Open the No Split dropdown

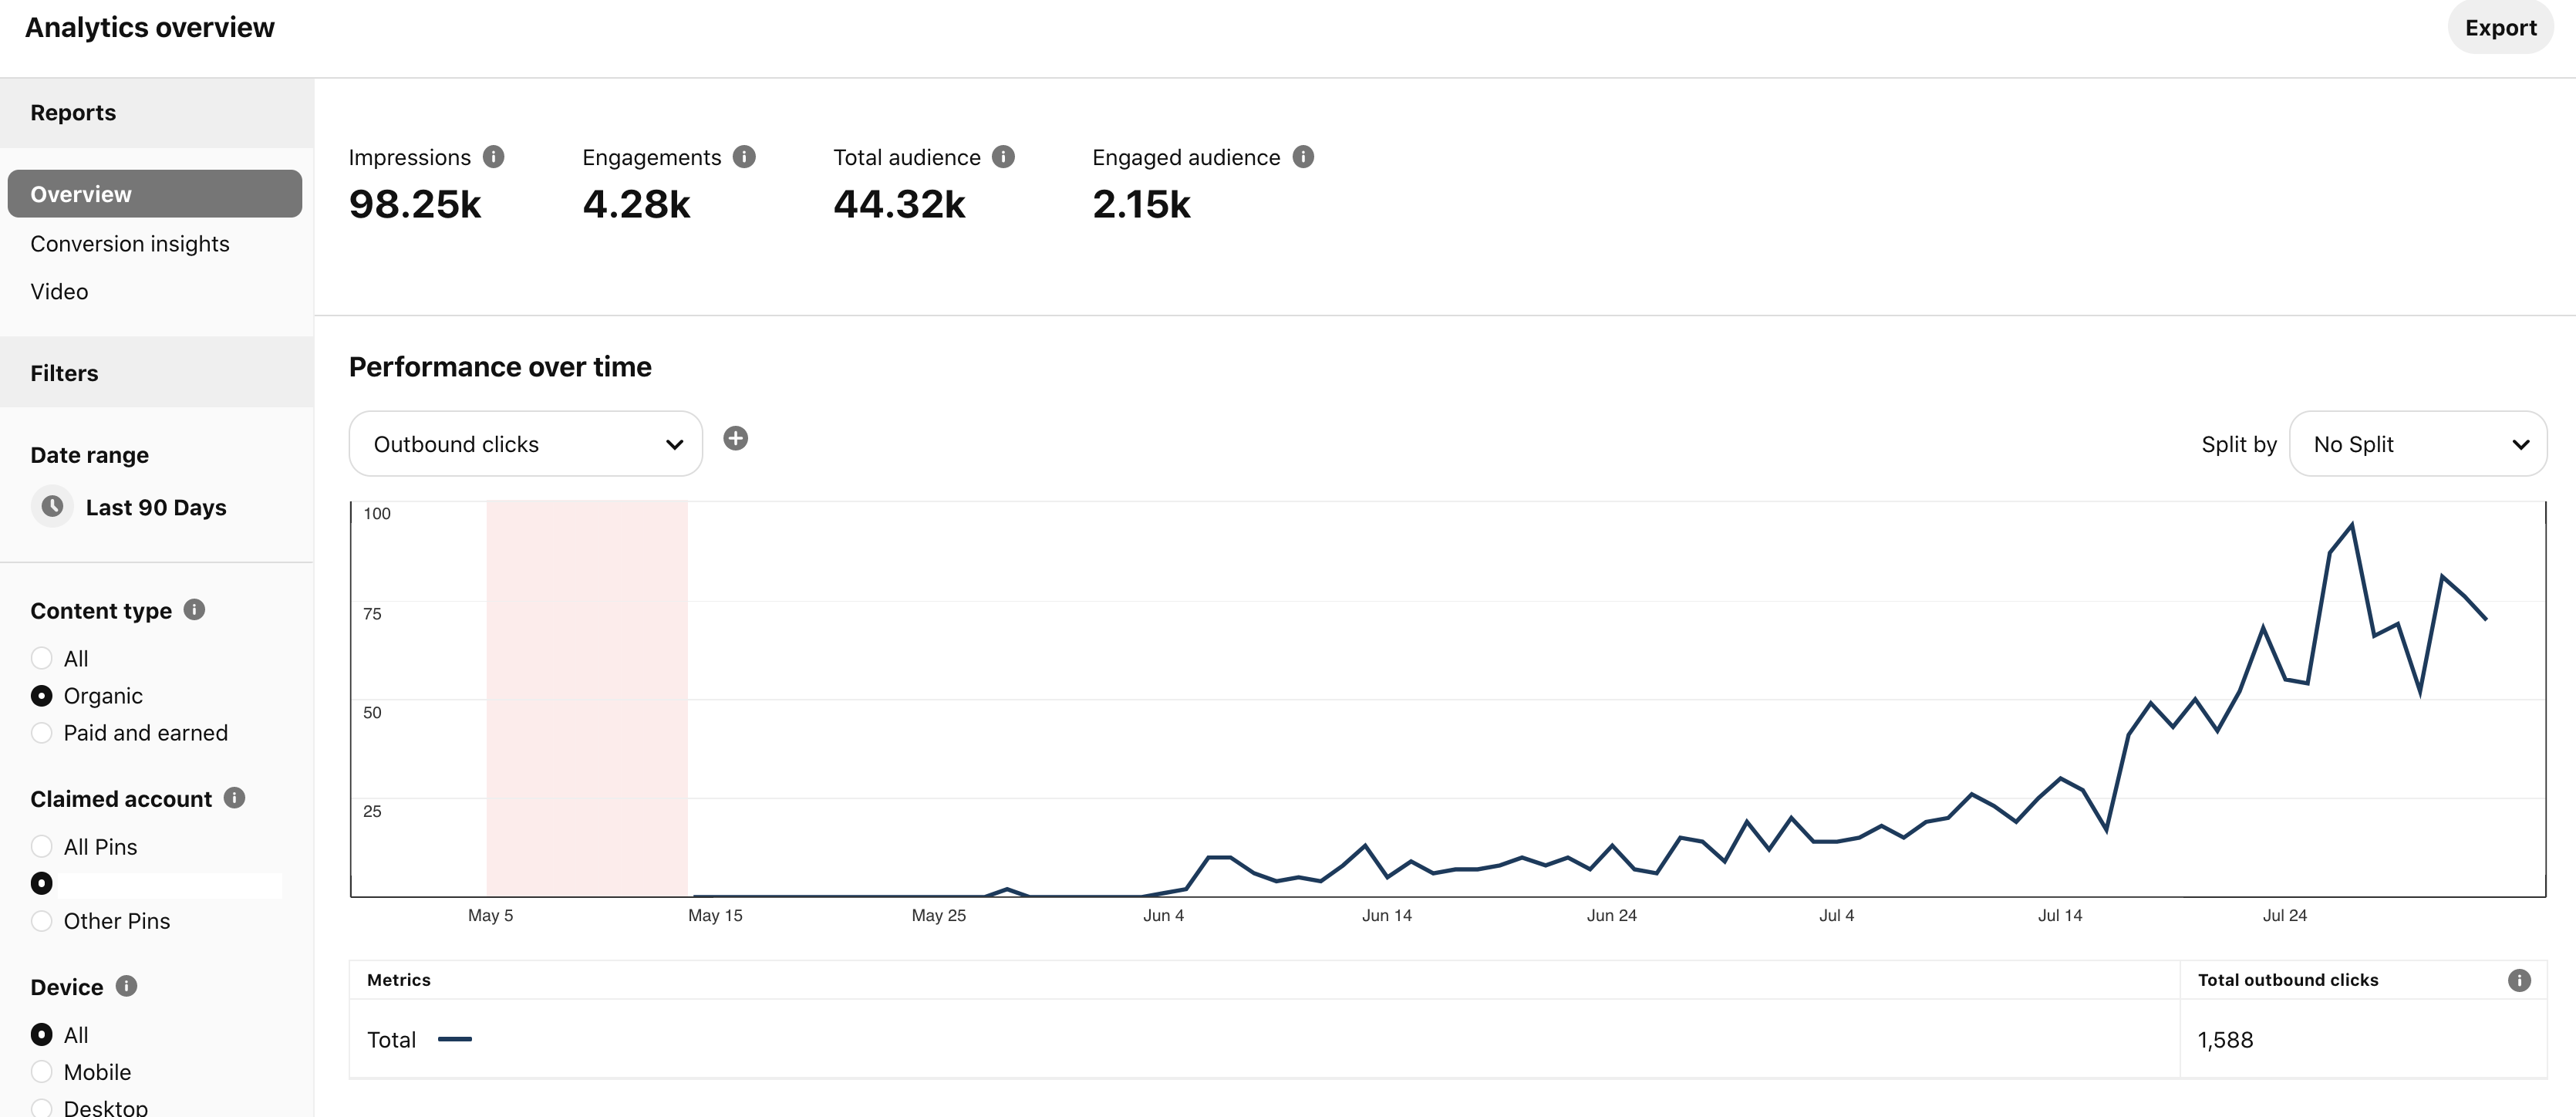tap(2417, 444)
